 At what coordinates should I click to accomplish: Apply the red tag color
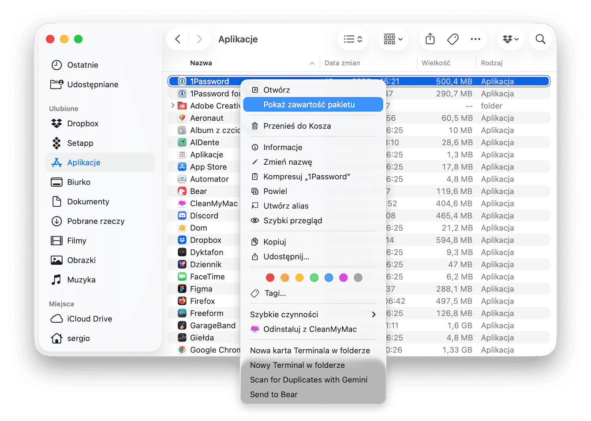(x=270, y=277)
